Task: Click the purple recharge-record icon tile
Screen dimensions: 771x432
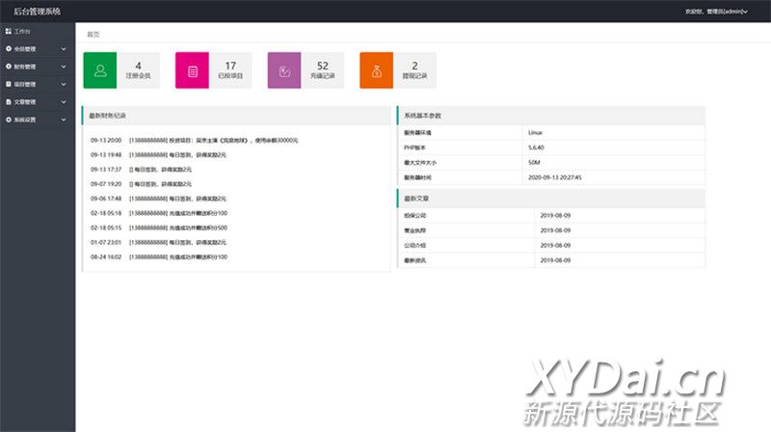Action: click(x=284, y=70)
